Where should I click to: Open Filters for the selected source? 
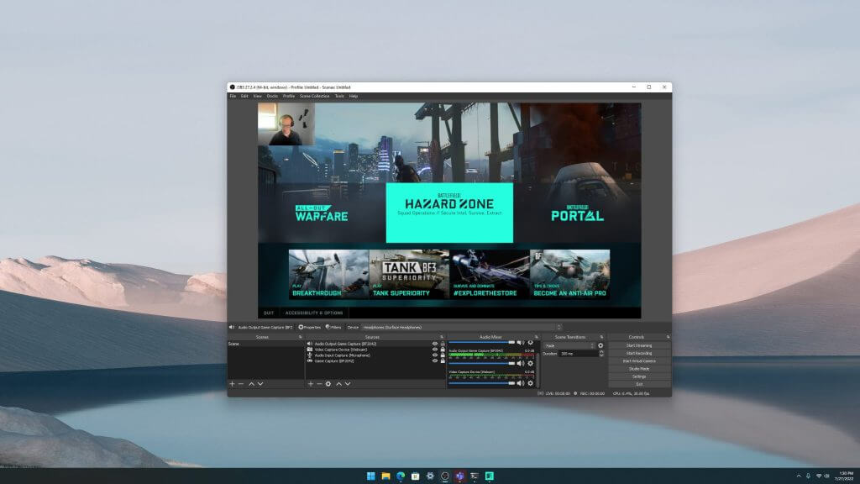tap(333, 327)
